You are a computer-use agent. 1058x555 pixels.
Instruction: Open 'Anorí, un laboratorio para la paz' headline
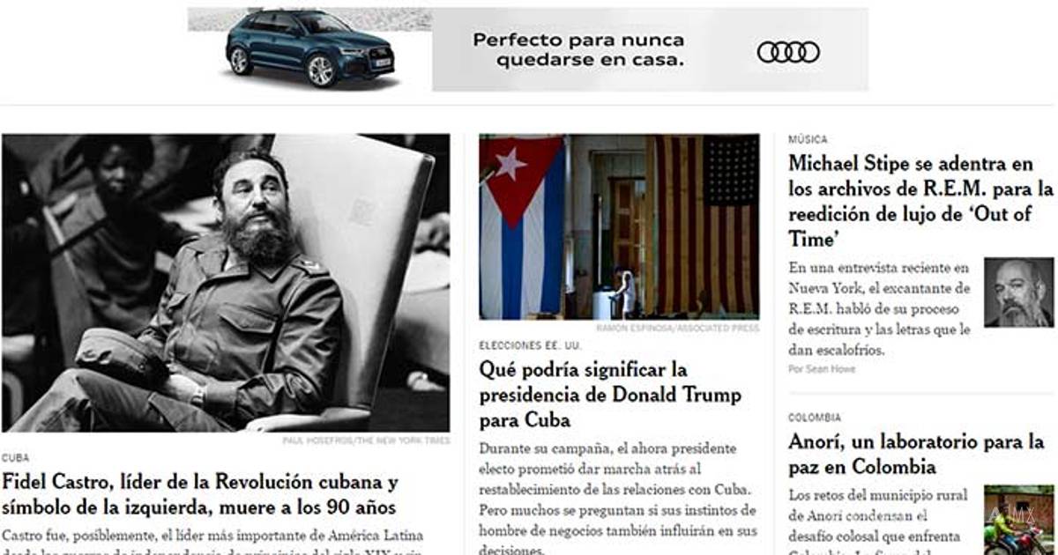(916, 454)
